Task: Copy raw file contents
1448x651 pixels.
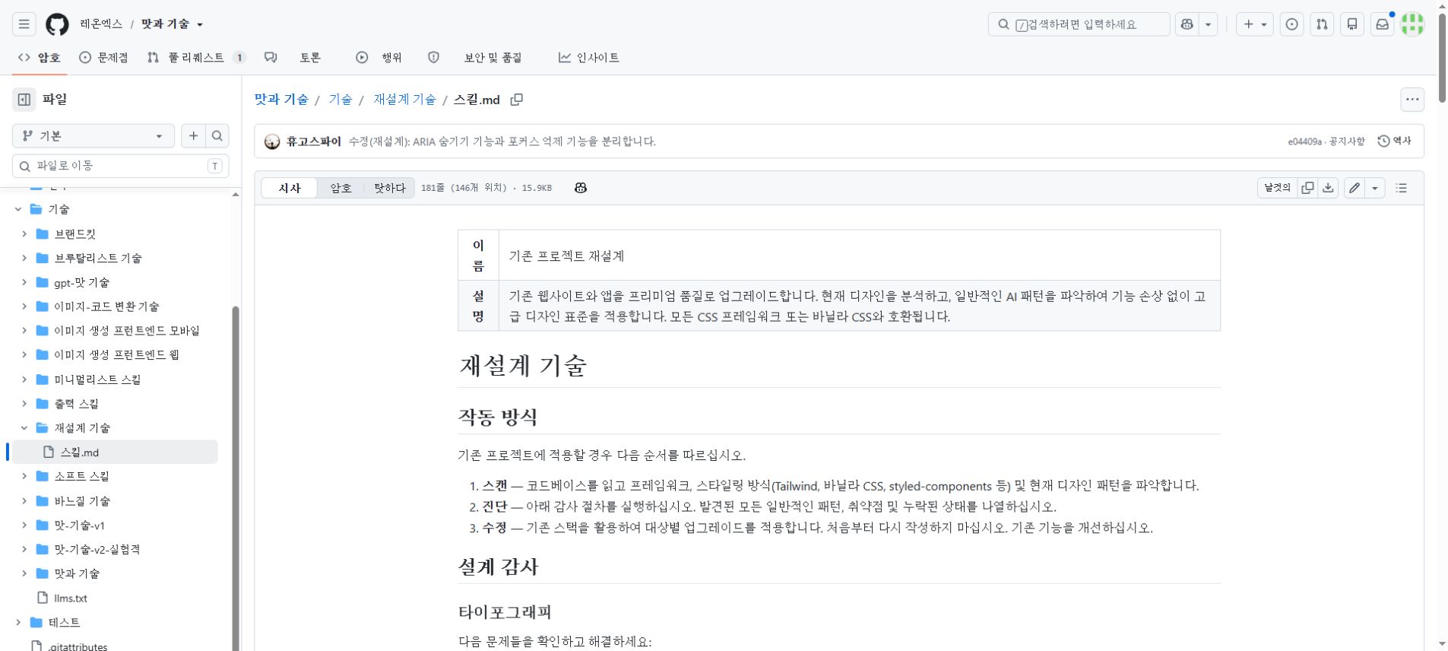Action: click(1307, 188)
